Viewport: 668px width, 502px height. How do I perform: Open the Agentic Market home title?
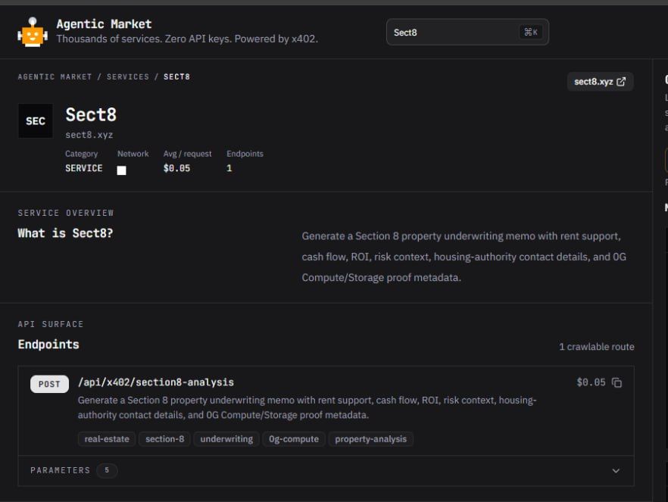[104, 23]
